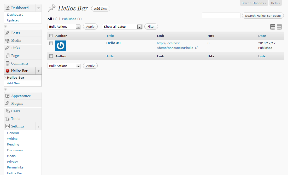Click the Links chain icon
The image size is (288, 175).
tap(7, 48)
